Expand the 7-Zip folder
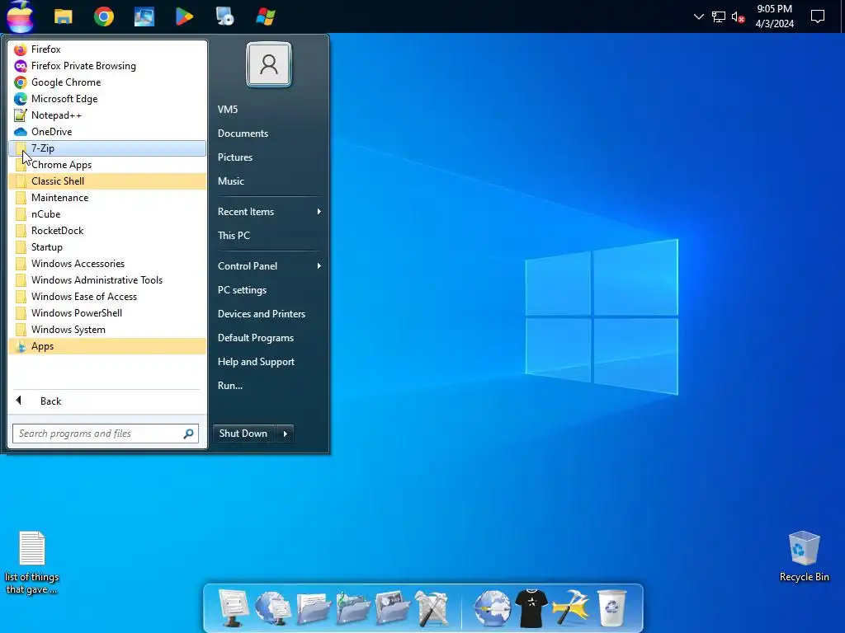The width and height of the screenshot is (845, 633). click(x=107, y=148)
